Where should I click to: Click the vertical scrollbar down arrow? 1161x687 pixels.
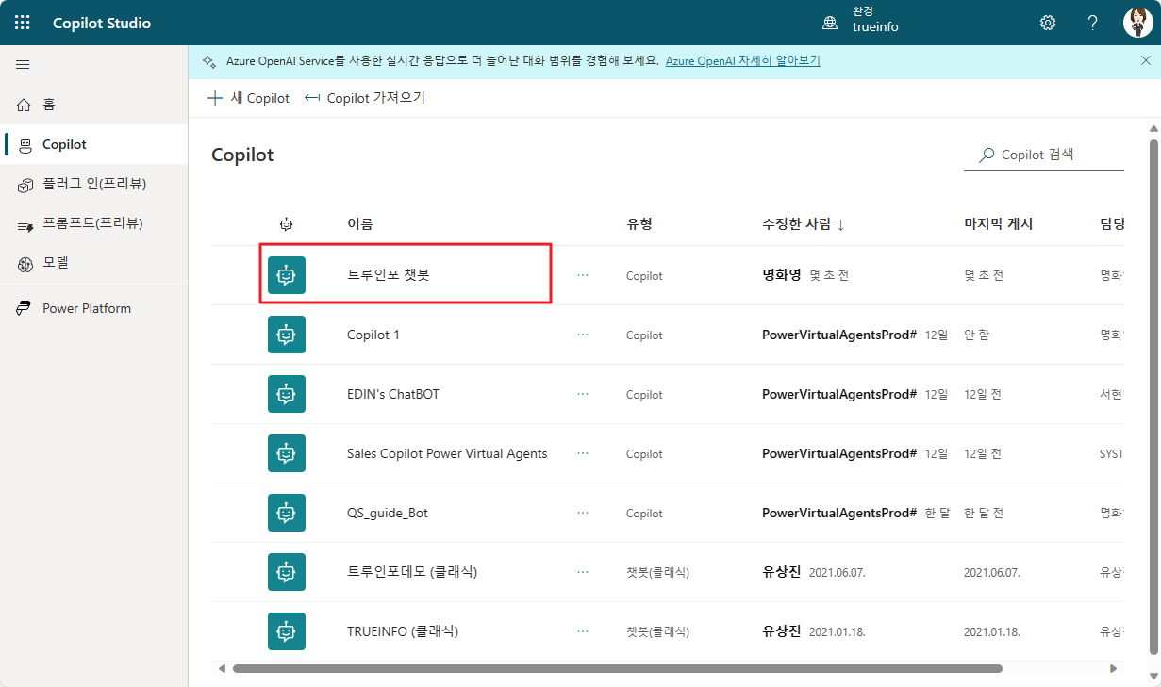[x=1153, y=674]
